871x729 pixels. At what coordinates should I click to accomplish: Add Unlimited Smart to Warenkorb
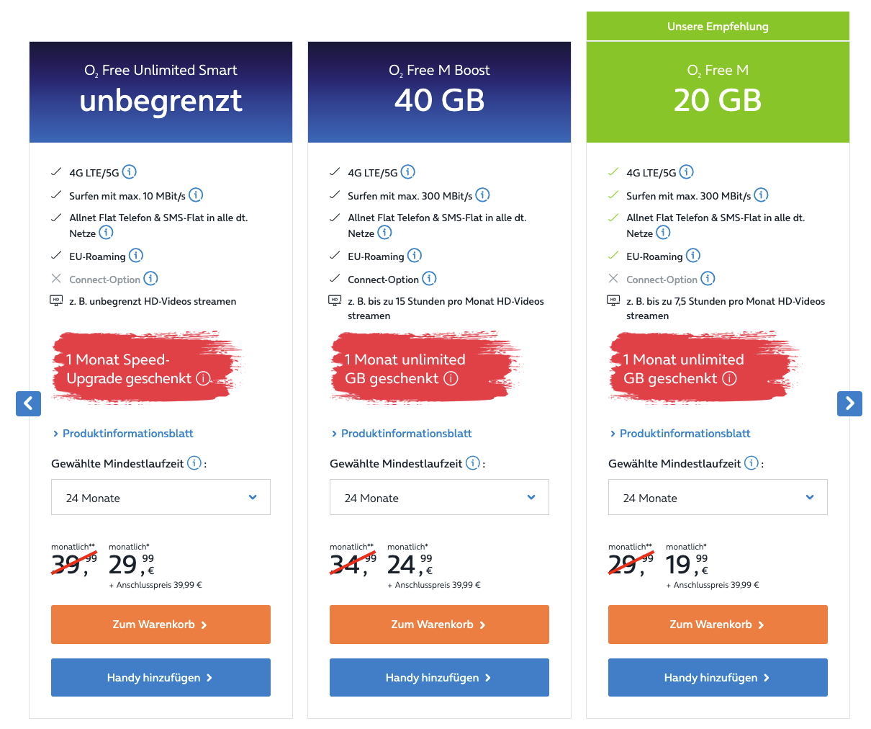click(x=161, y=625)
